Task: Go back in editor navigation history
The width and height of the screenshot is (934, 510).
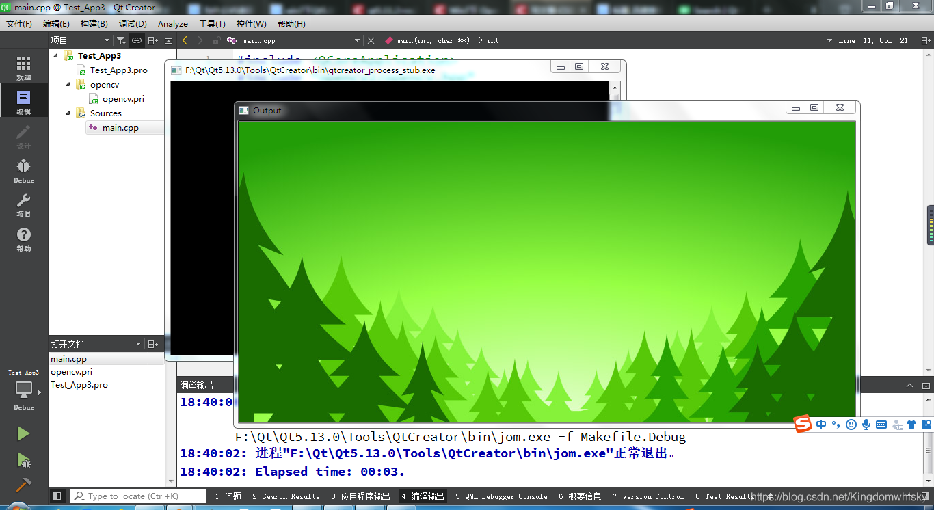Action: [x=185, y=40]
